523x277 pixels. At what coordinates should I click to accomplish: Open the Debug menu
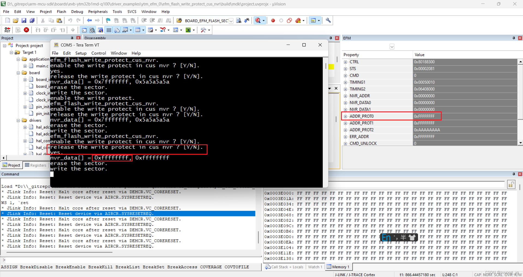(77, 12)
